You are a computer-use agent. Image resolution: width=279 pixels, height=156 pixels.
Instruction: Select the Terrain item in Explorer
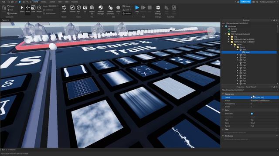point(234,32)
